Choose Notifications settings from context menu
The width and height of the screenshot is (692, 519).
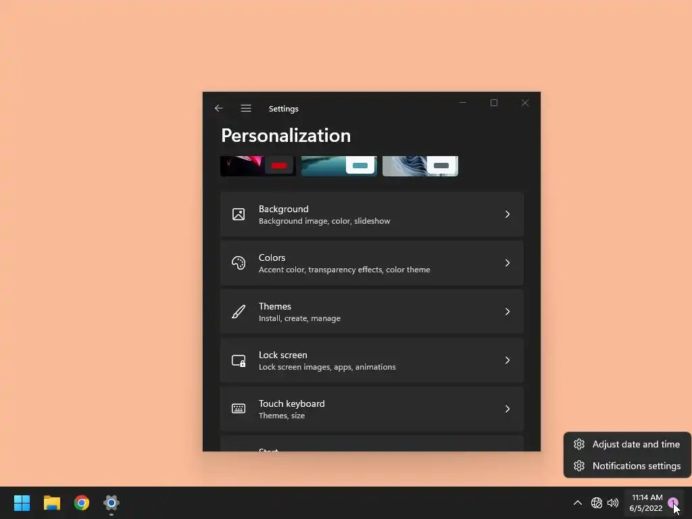click(x=627, y=466)
